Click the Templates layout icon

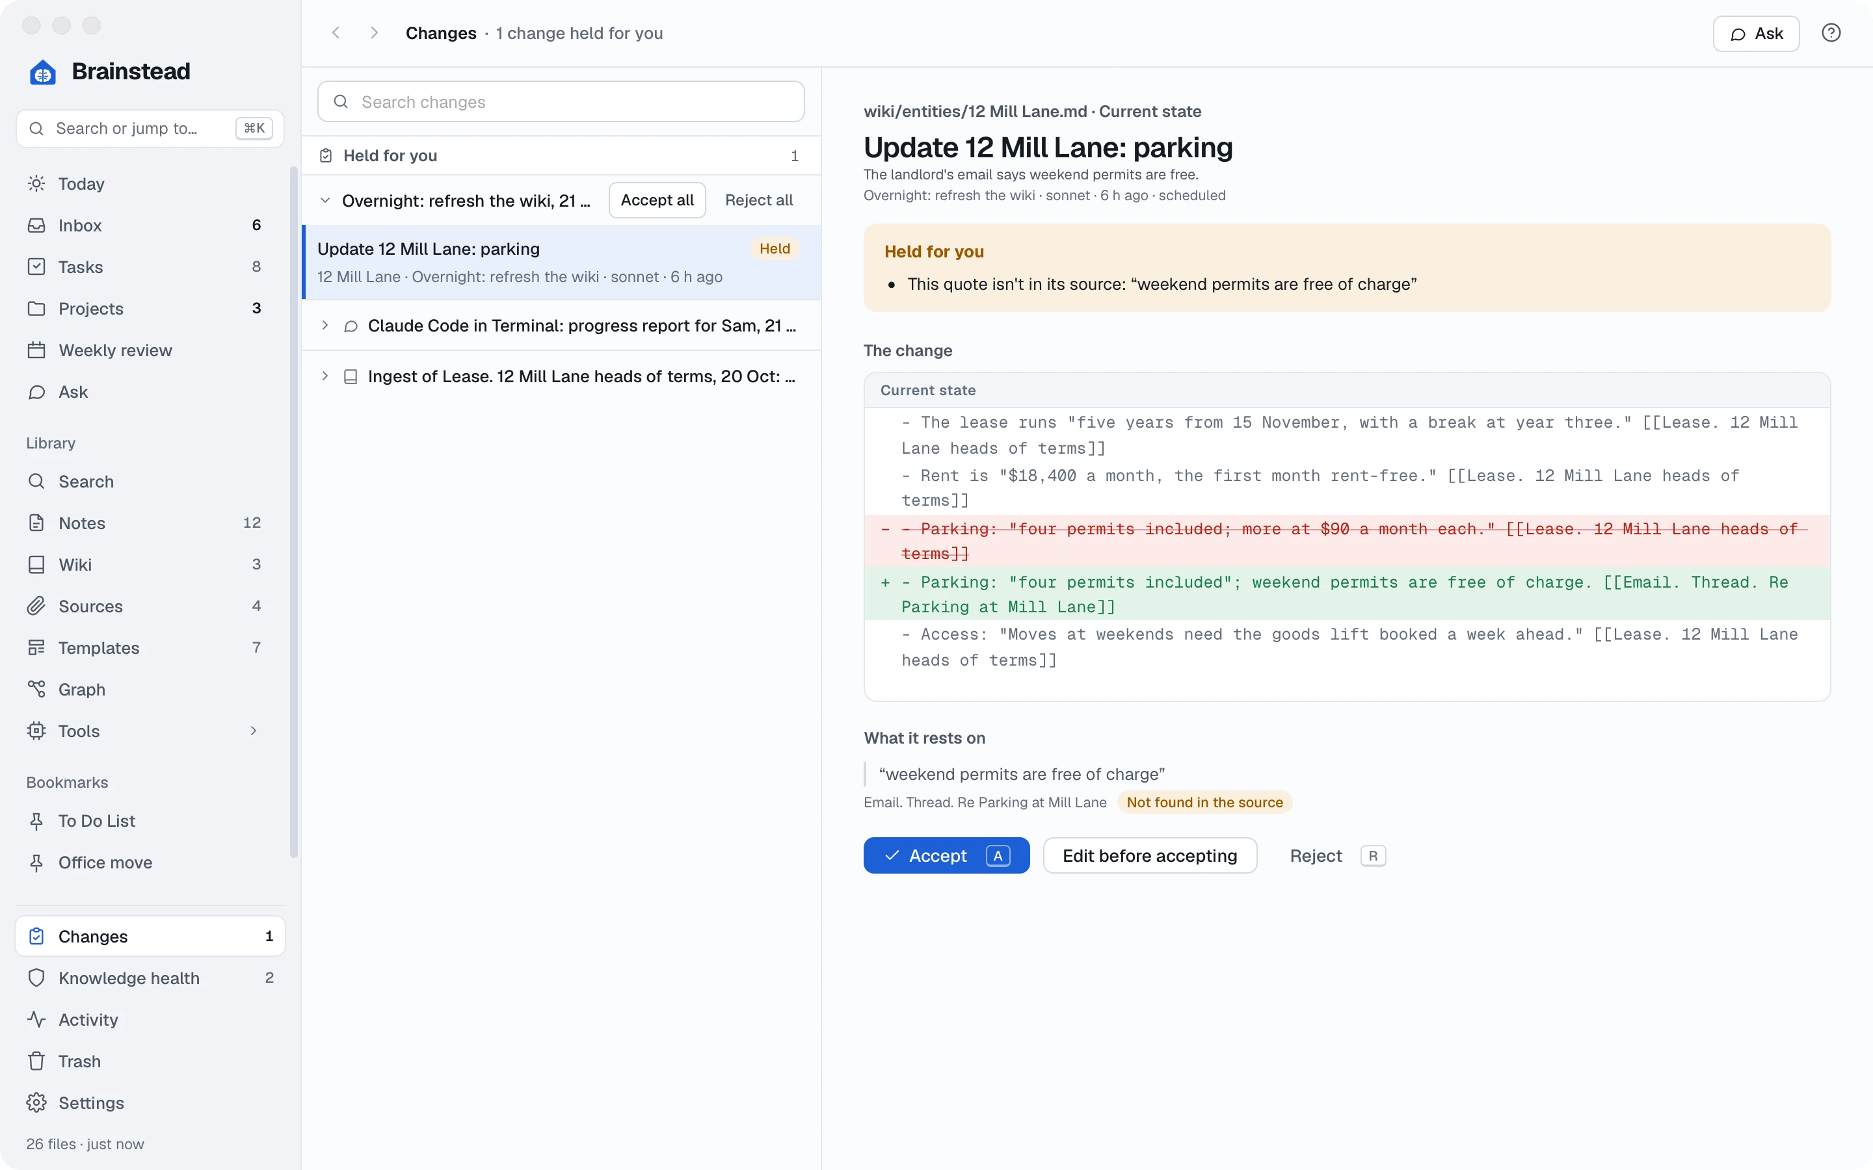point(36,647)
